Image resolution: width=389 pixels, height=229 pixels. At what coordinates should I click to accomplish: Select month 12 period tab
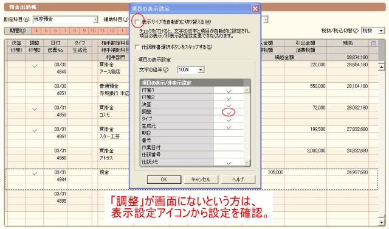[112, 31]
